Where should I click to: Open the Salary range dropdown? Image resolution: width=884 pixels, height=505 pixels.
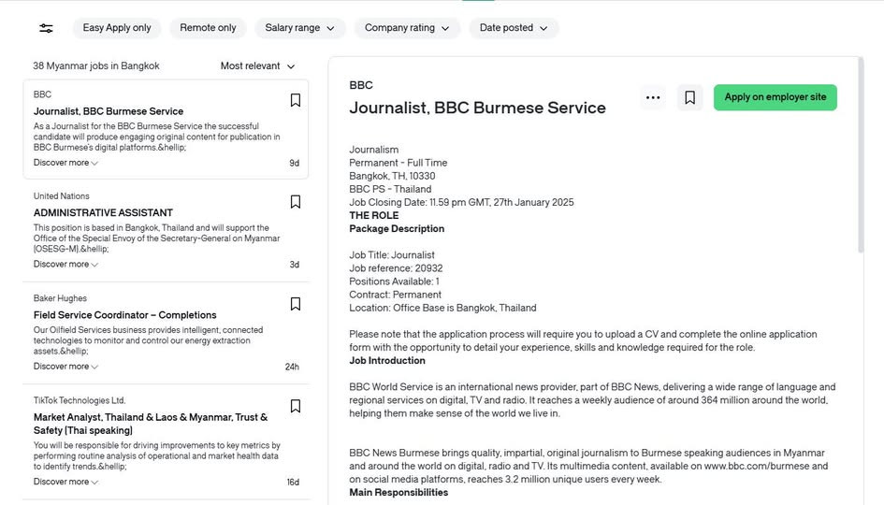pos(300,28)
